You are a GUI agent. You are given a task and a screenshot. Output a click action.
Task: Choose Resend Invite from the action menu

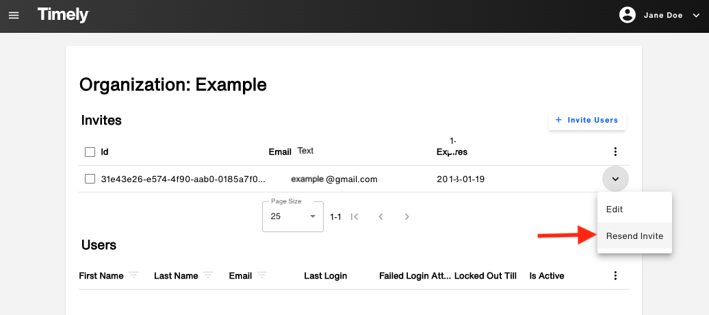(x=634, y=236)
